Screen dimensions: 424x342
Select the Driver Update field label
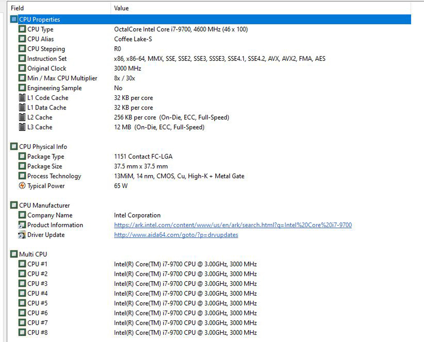(46, 235)
